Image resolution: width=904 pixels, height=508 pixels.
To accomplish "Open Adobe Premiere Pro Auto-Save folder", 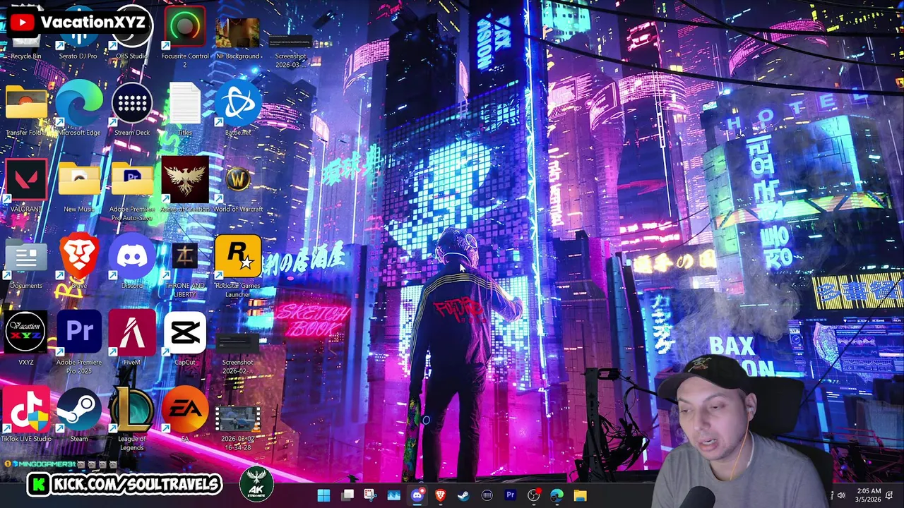I will pyautogui.click(x=132, y=190).
